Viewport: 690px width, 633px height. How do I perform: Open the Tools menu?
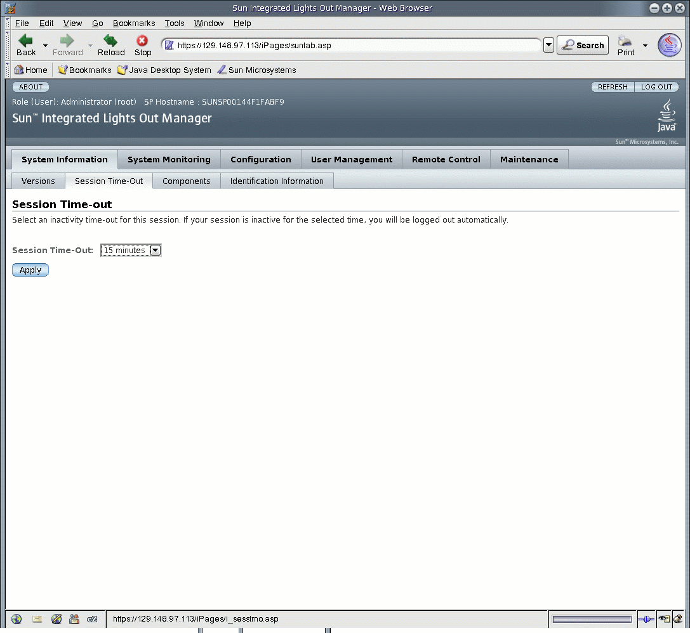point(175,23)
